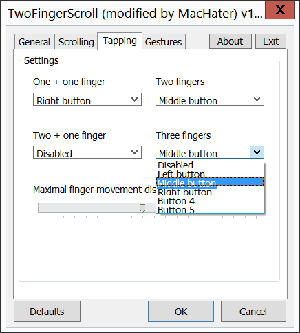Expand the Two fingers dropdown
Image resolution: width=300 pixels, height=333 pixels.
[x=210, y=99]
